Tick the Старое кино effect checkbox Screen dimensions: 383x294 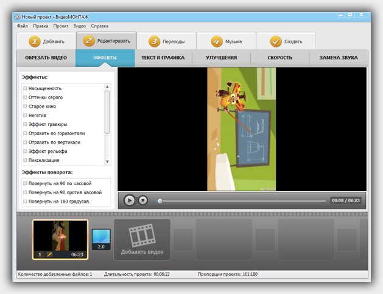tap(25, 107)
